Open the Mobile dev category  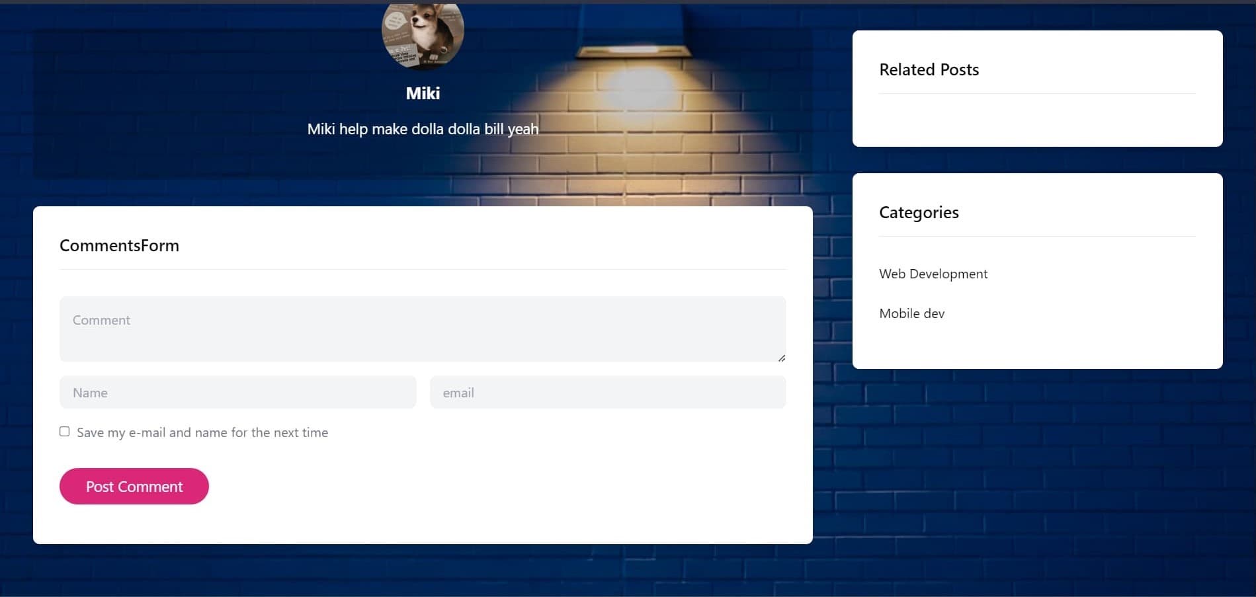click(x=911, y=313)
